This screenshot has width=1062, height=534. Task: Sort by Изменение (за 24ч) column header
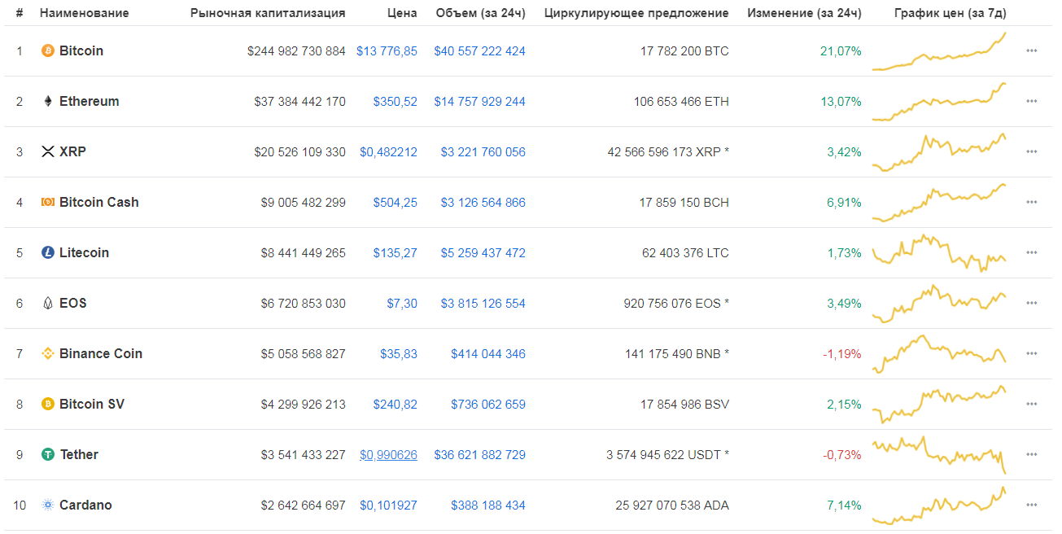[804, 13]
